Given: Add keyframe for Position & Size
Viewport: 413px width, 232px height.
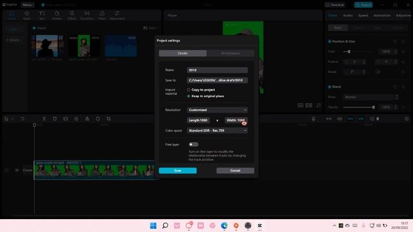Looking at the screenshot, I should 403,41.
